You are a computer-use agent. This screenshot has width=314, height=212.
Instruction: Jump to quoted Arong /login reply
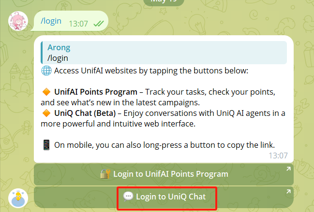pyautogui.click(x=164, y=53)
